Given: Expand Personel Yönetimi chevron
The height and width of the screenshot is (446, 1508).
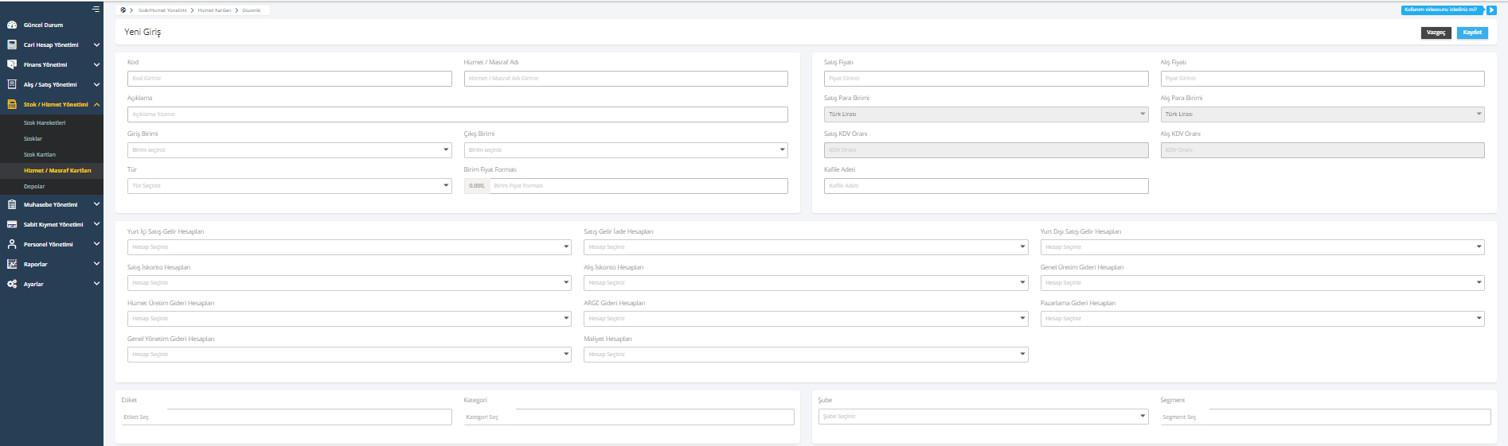Looking at the screenshot, I should [96, 244].
